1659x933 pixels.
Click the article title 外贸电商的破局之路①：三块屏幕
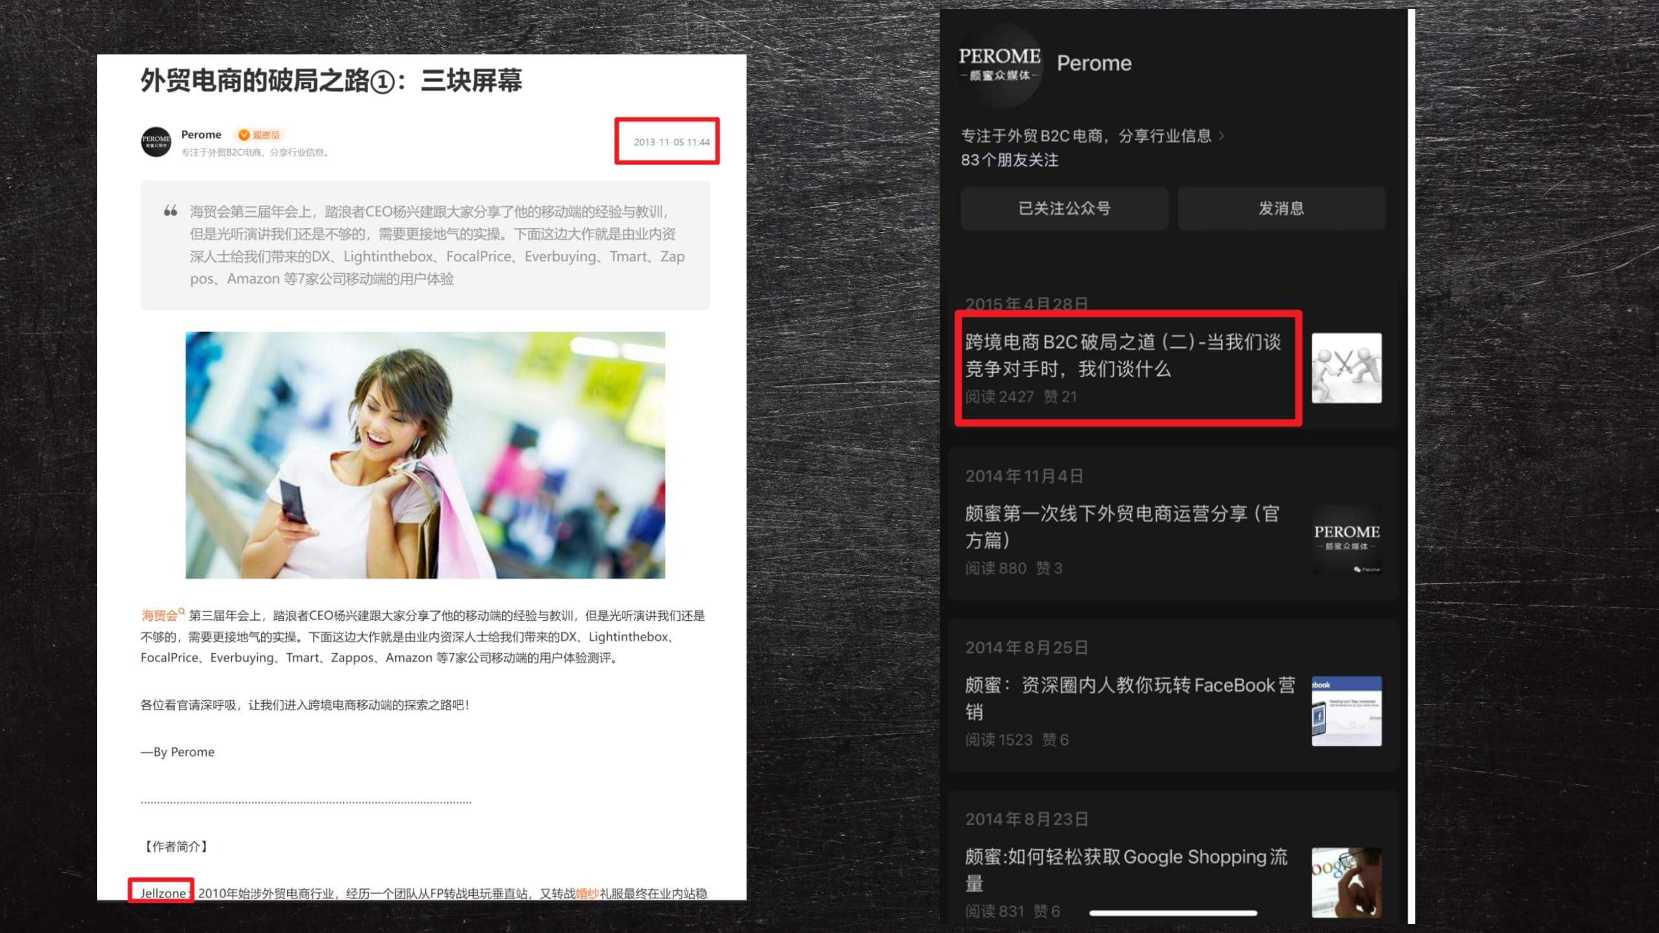click(x=331, y=81)
